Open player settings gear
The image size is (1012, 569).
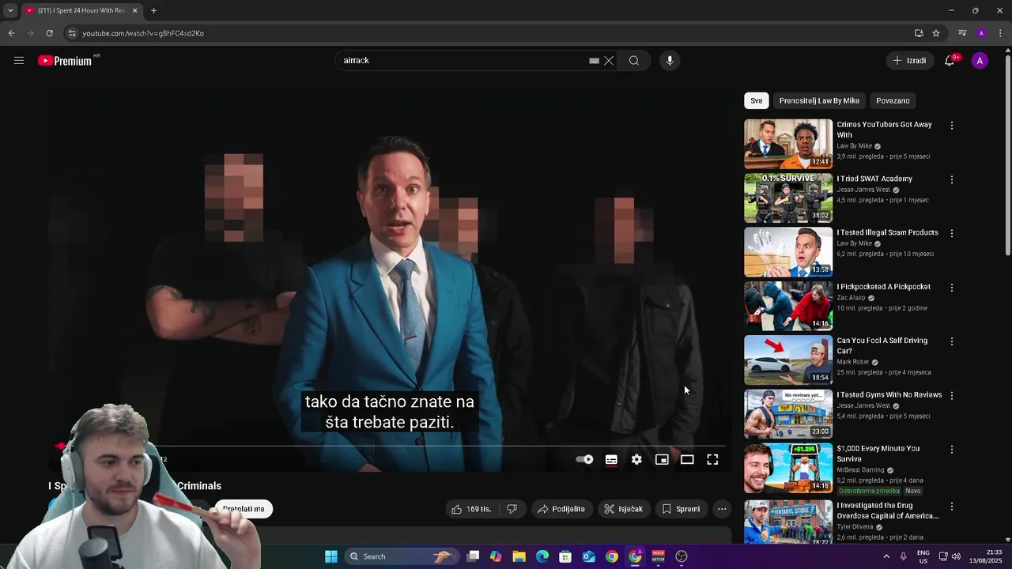pyautogui.click(x=636, y=459)
